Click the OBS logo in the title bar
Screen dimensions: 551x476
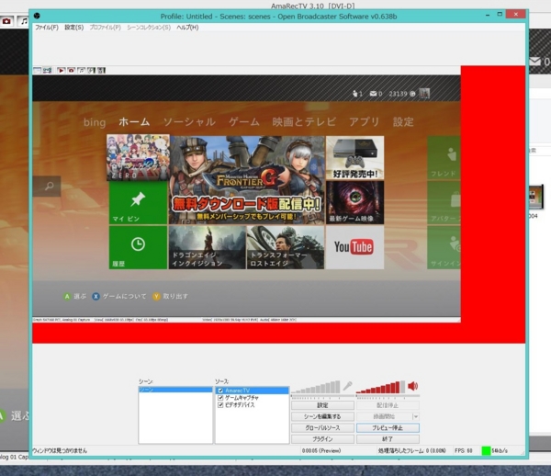click(37, 16)
